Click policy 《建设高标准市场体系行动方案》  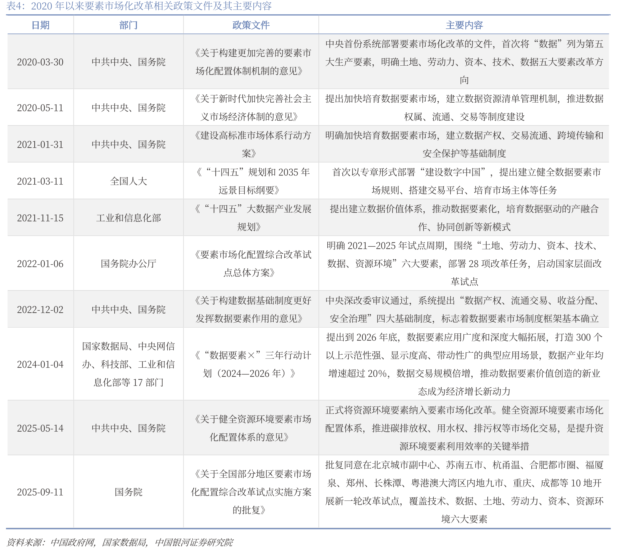[x=251, y=145]
